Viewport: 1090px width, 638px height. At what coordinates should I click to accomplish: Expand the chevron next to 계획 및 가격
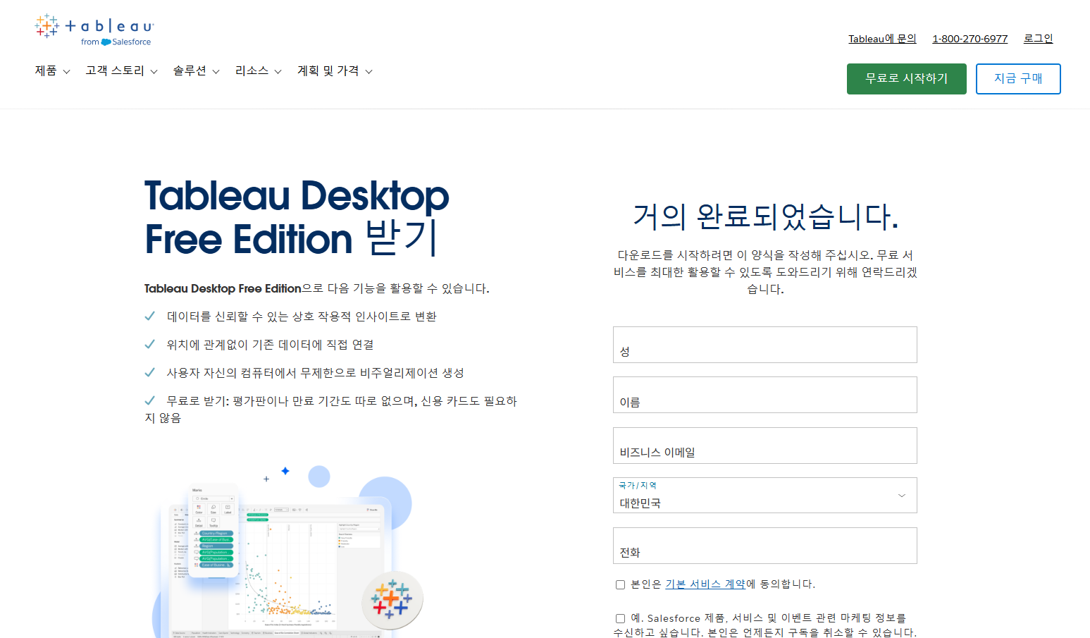click(369, 72)
